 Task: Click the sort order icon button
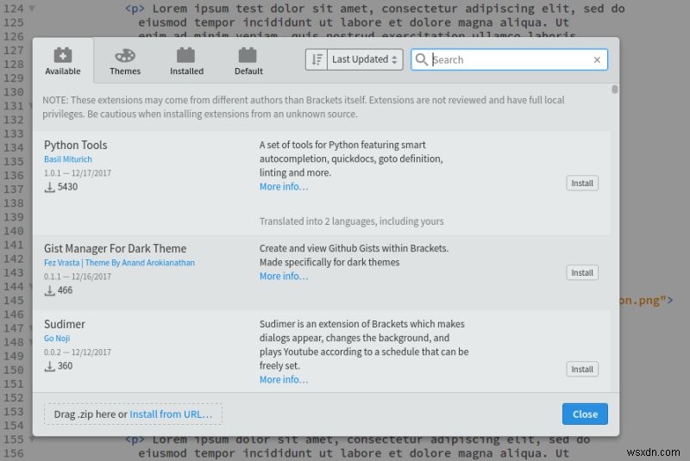tap(316, 59)
